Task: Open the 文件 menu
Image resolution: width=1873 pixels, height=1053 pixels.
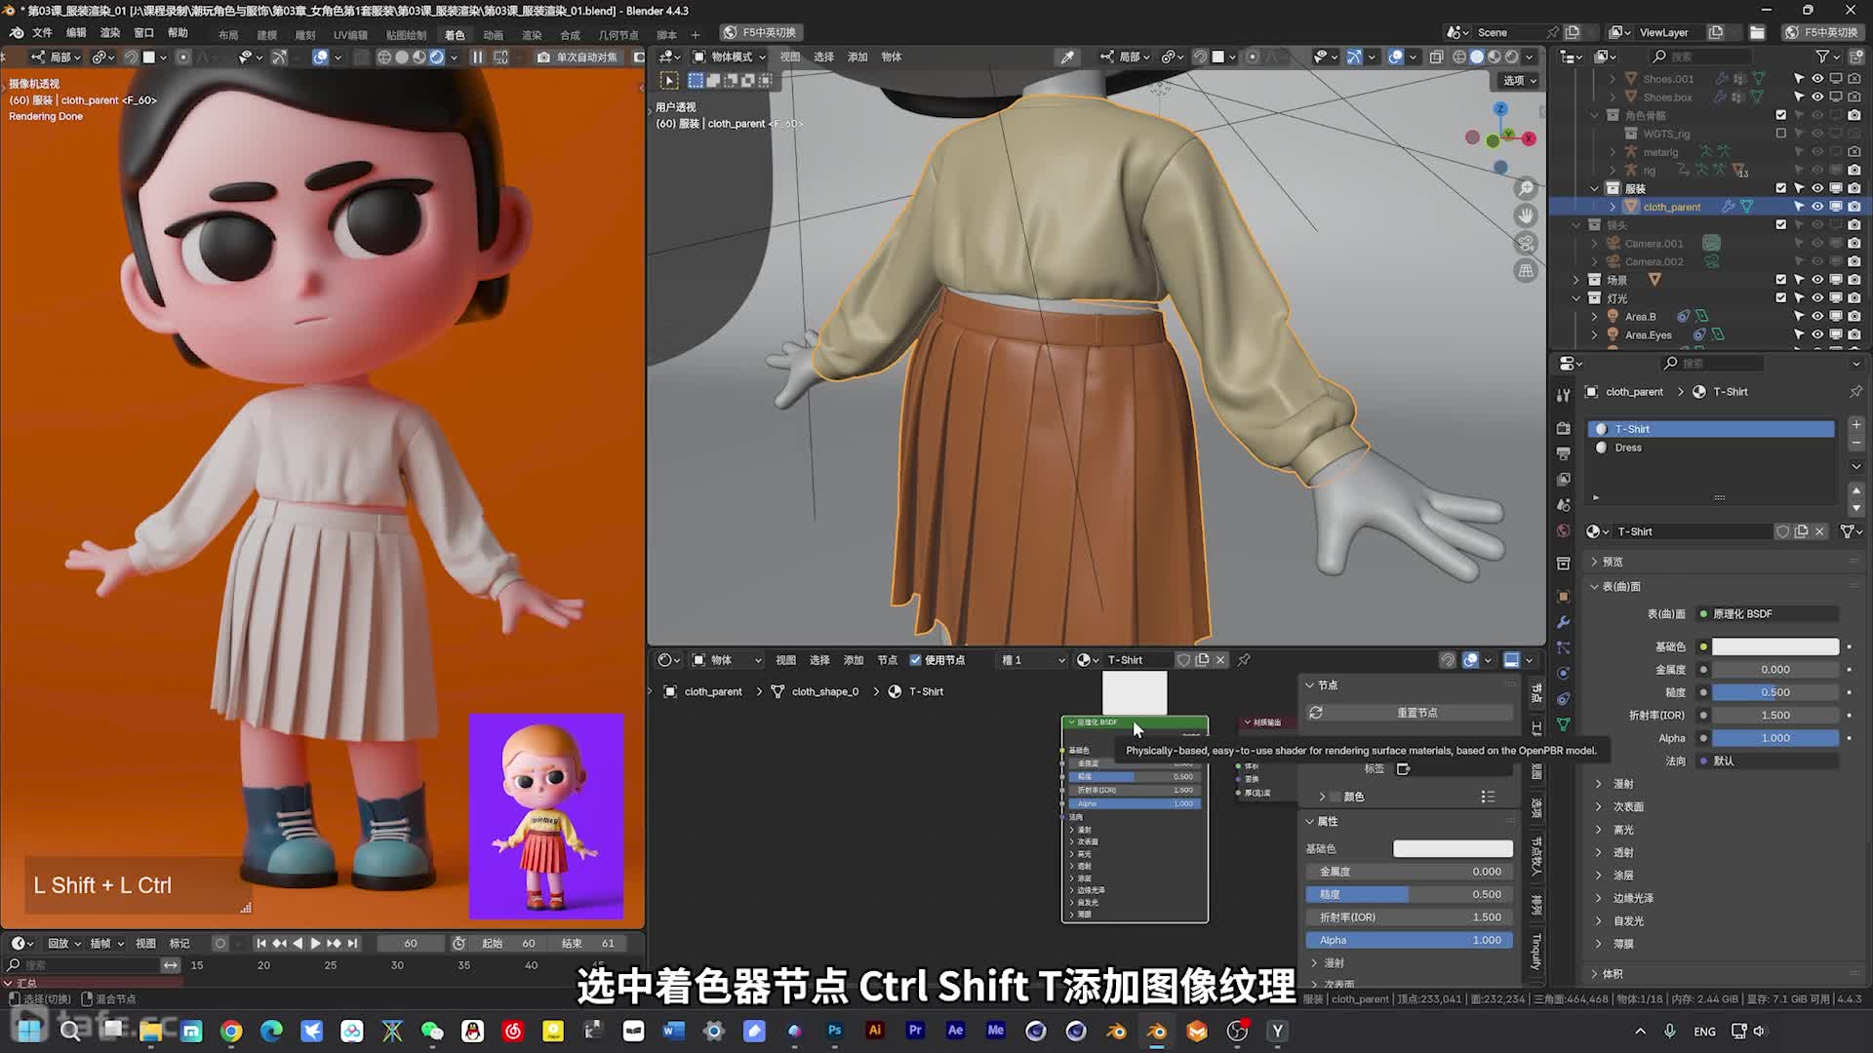Action: (42, 32)
